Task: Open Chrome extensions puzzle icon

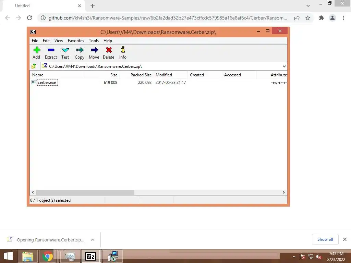Action: [322, 18]
